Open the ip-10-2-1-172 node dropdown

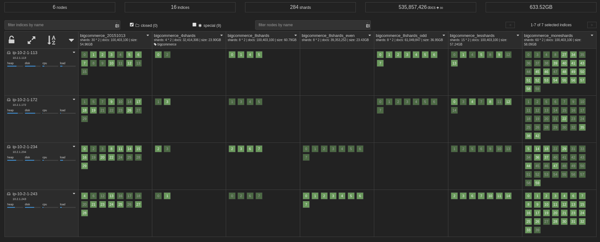[x=74, y=99]
